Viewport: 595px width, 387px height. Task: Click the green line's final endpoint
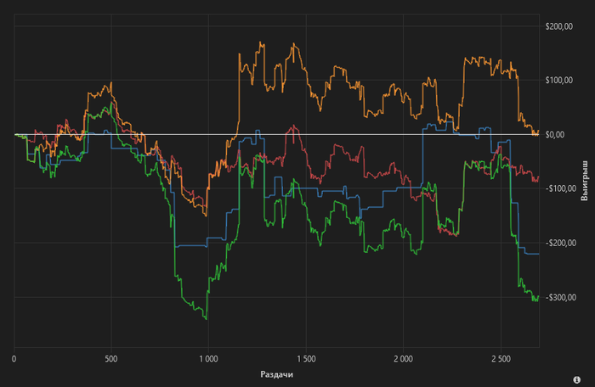click(x=538, y=296)
